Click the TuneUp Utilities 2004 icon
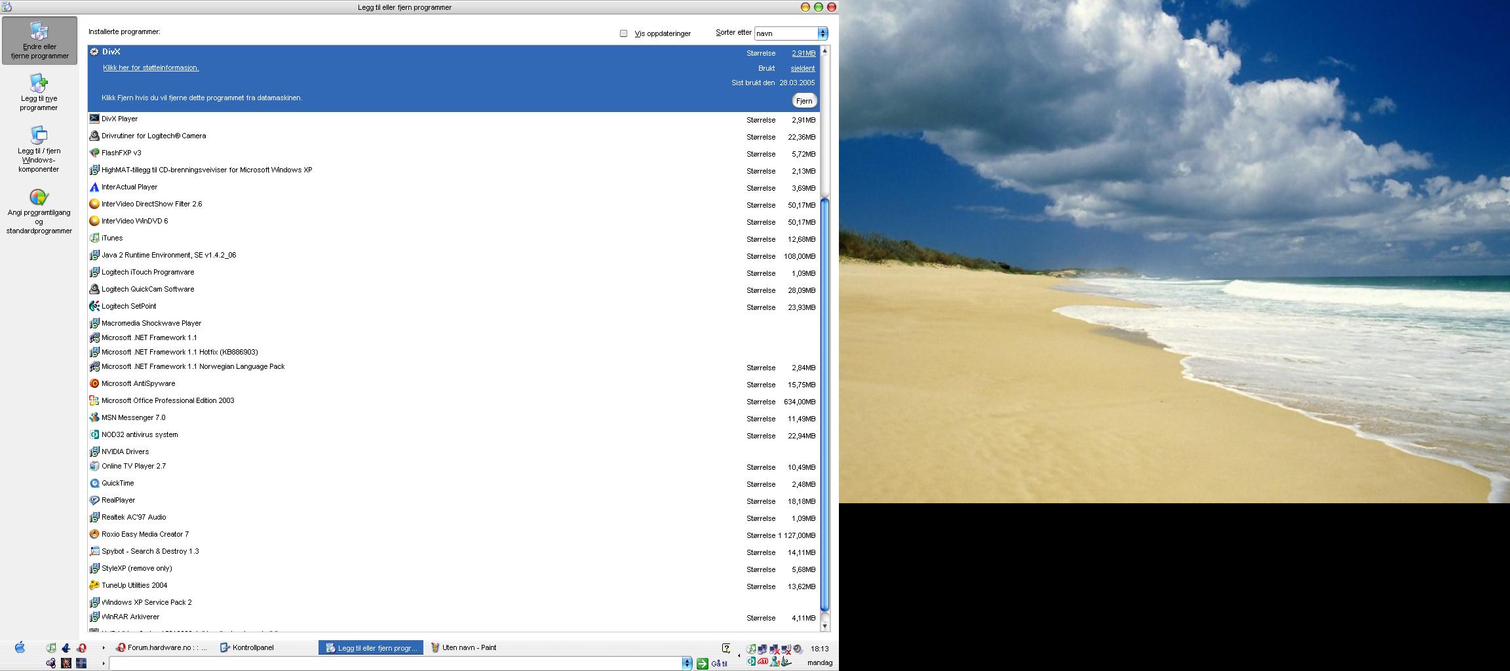1510x671 pixels. (x=94, y=585)
